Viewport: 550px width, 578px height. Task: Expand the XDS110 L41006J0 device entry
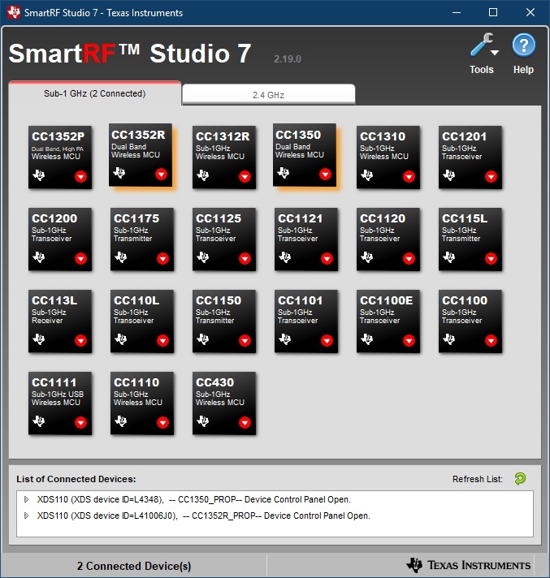coord(26,515)
